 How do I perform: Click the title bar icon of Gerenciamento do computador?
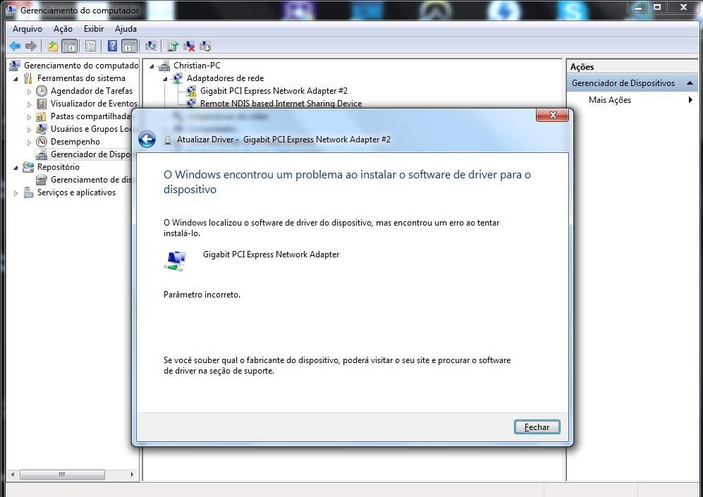click(11, 10)
